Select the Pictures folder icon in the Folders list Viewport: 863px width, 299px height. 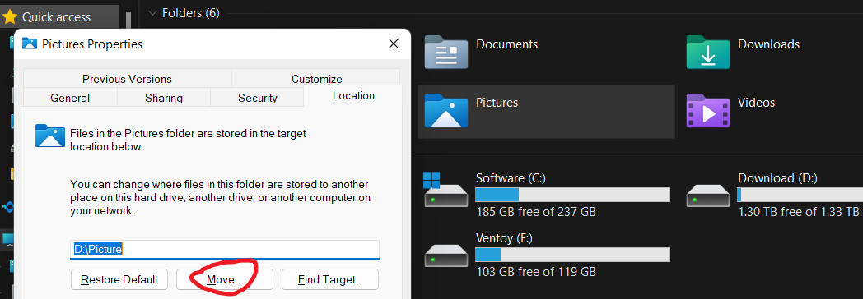pos(446,110)
